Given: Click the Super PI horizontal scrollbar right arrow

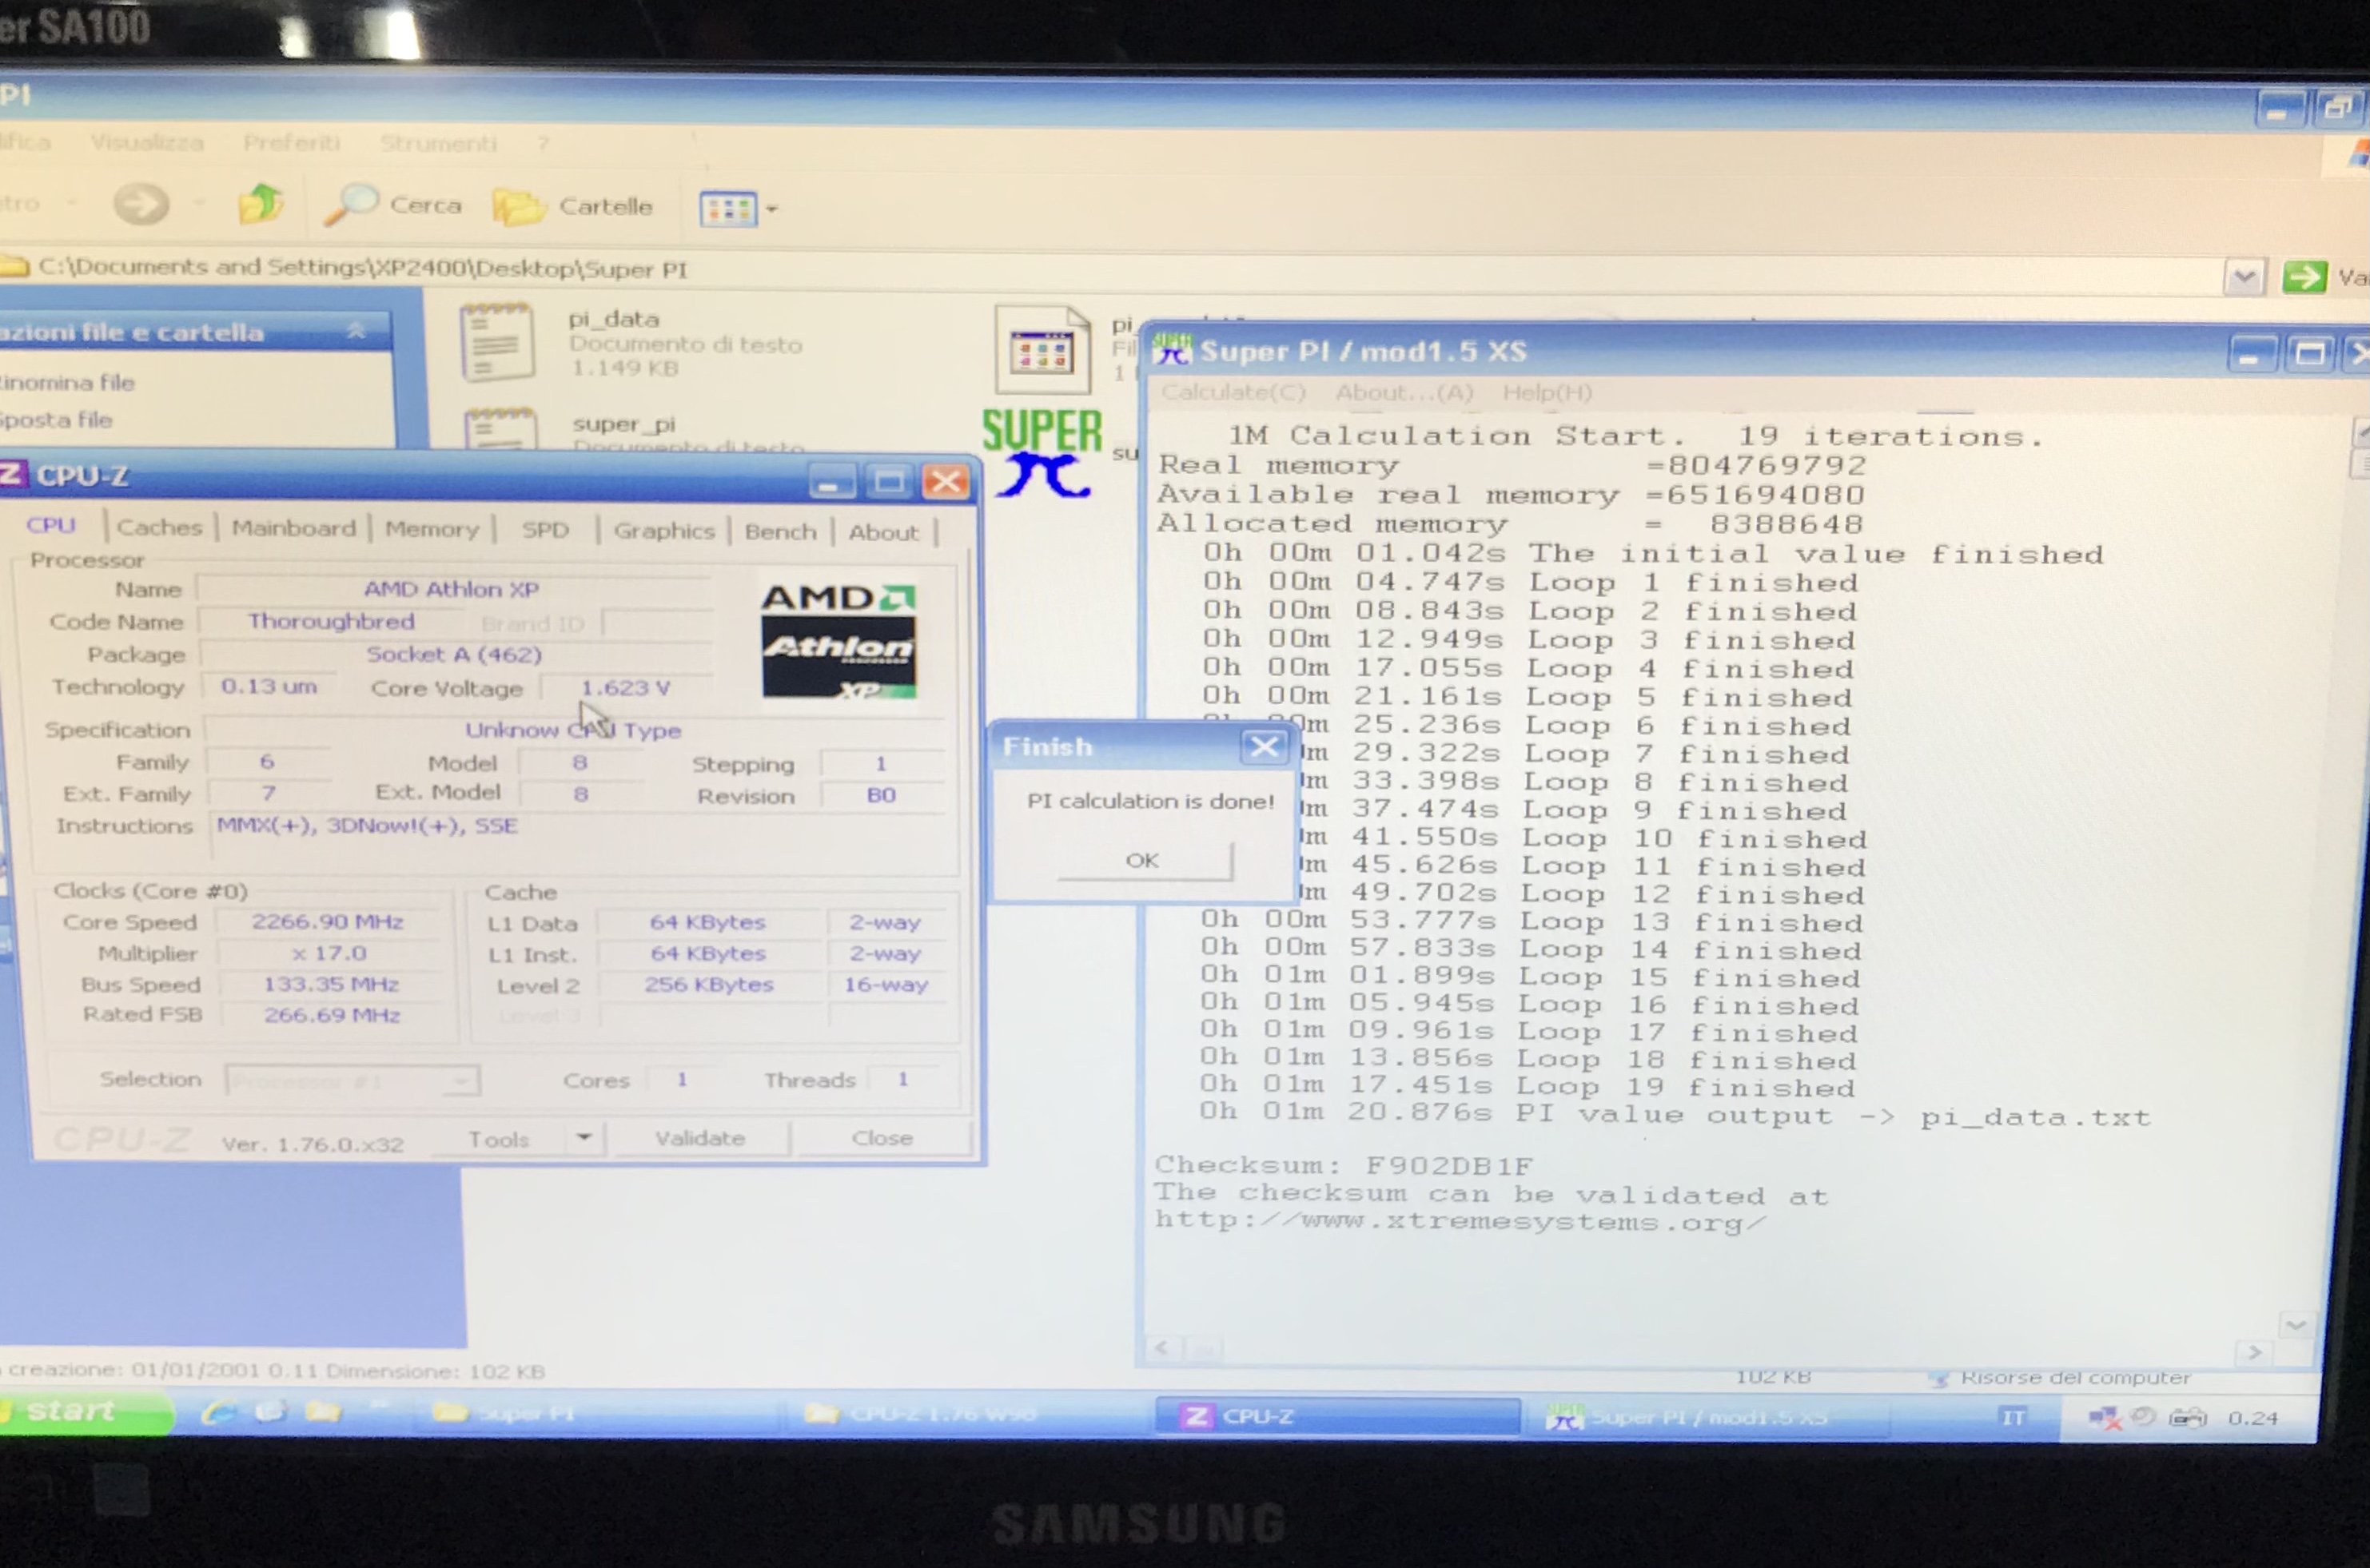Looking at the screenshot, I should [x=2254, y=1352].
